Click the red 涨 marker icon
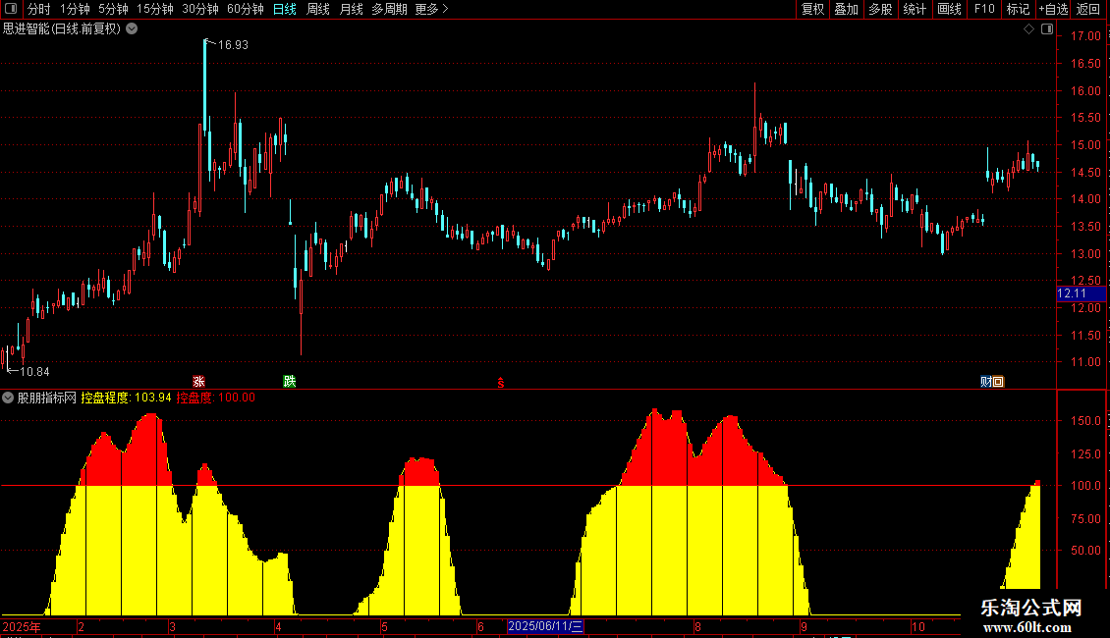Screen dimensions: 1110x638 click(x=199, y=381)
